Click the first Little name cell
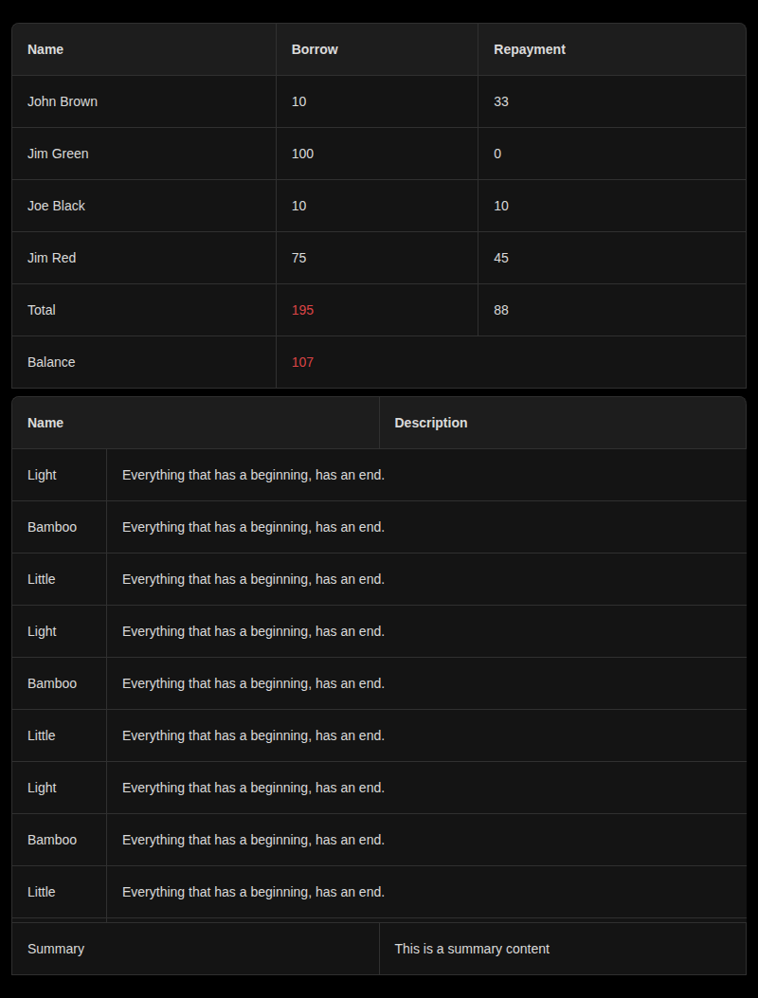The image size is (758, 998). [x=41, y=579]
